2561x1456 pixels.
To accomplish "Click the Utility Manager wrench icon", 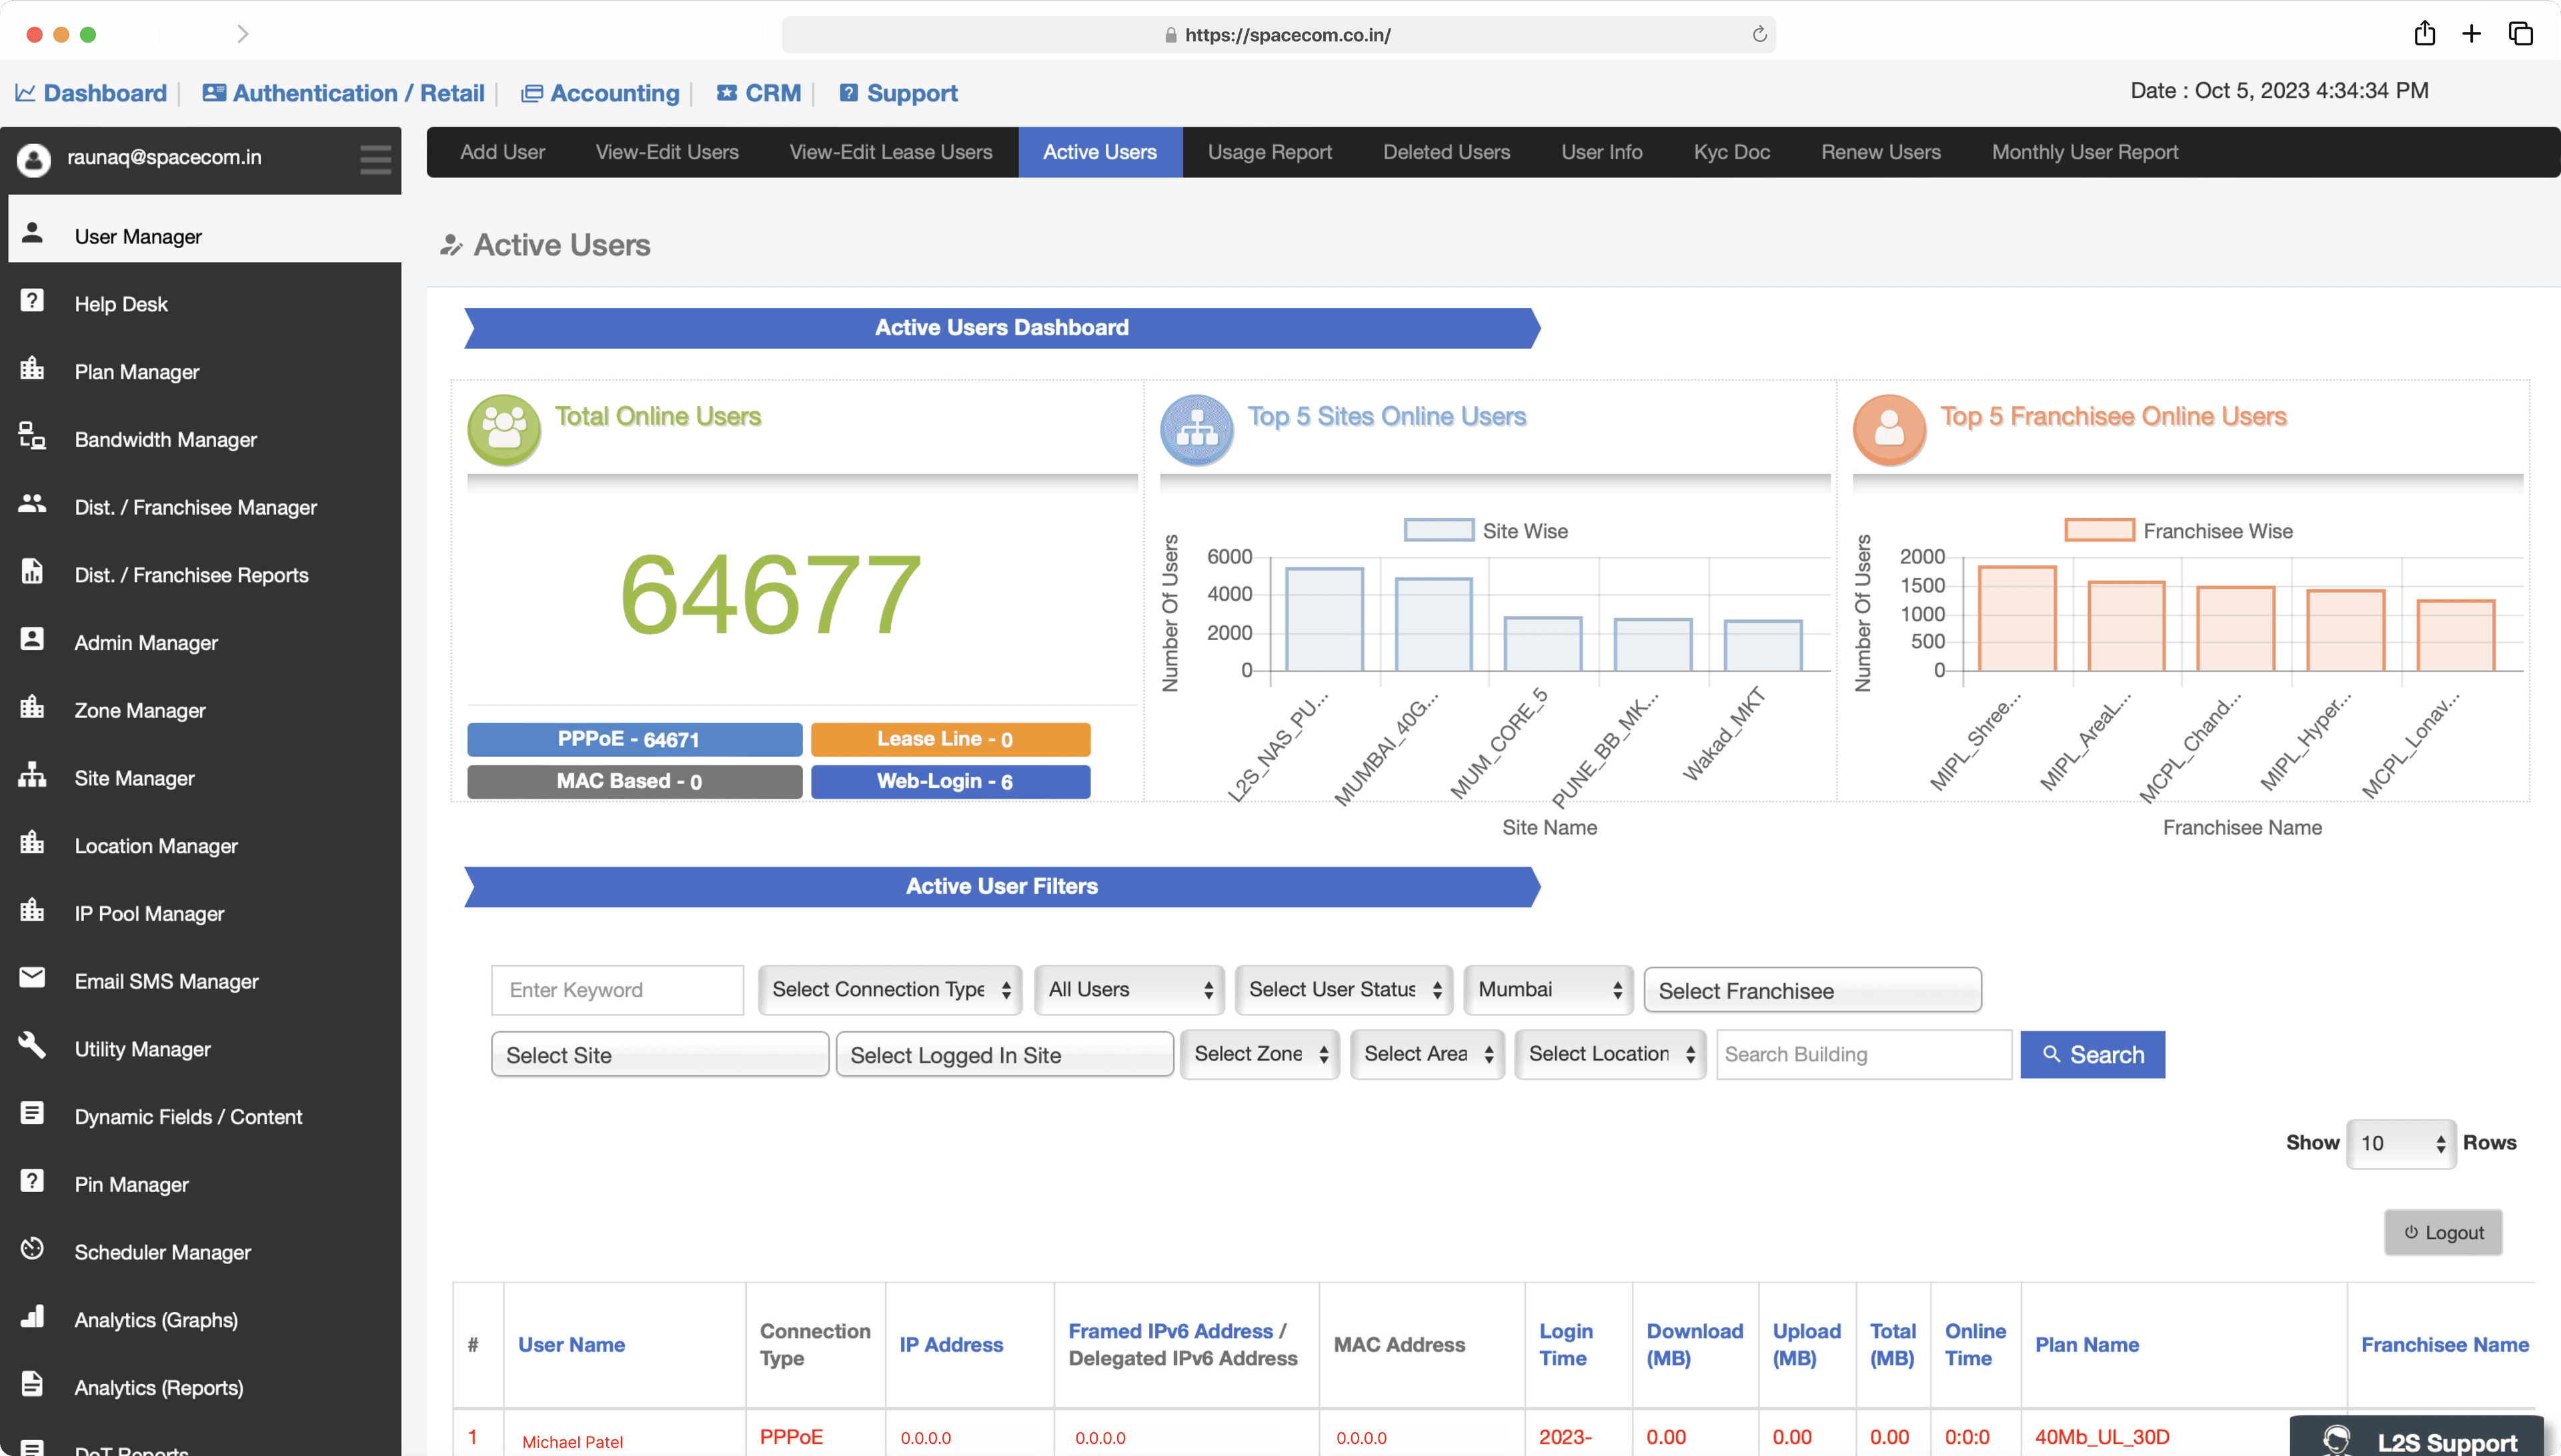I will tap(32, 1046).
